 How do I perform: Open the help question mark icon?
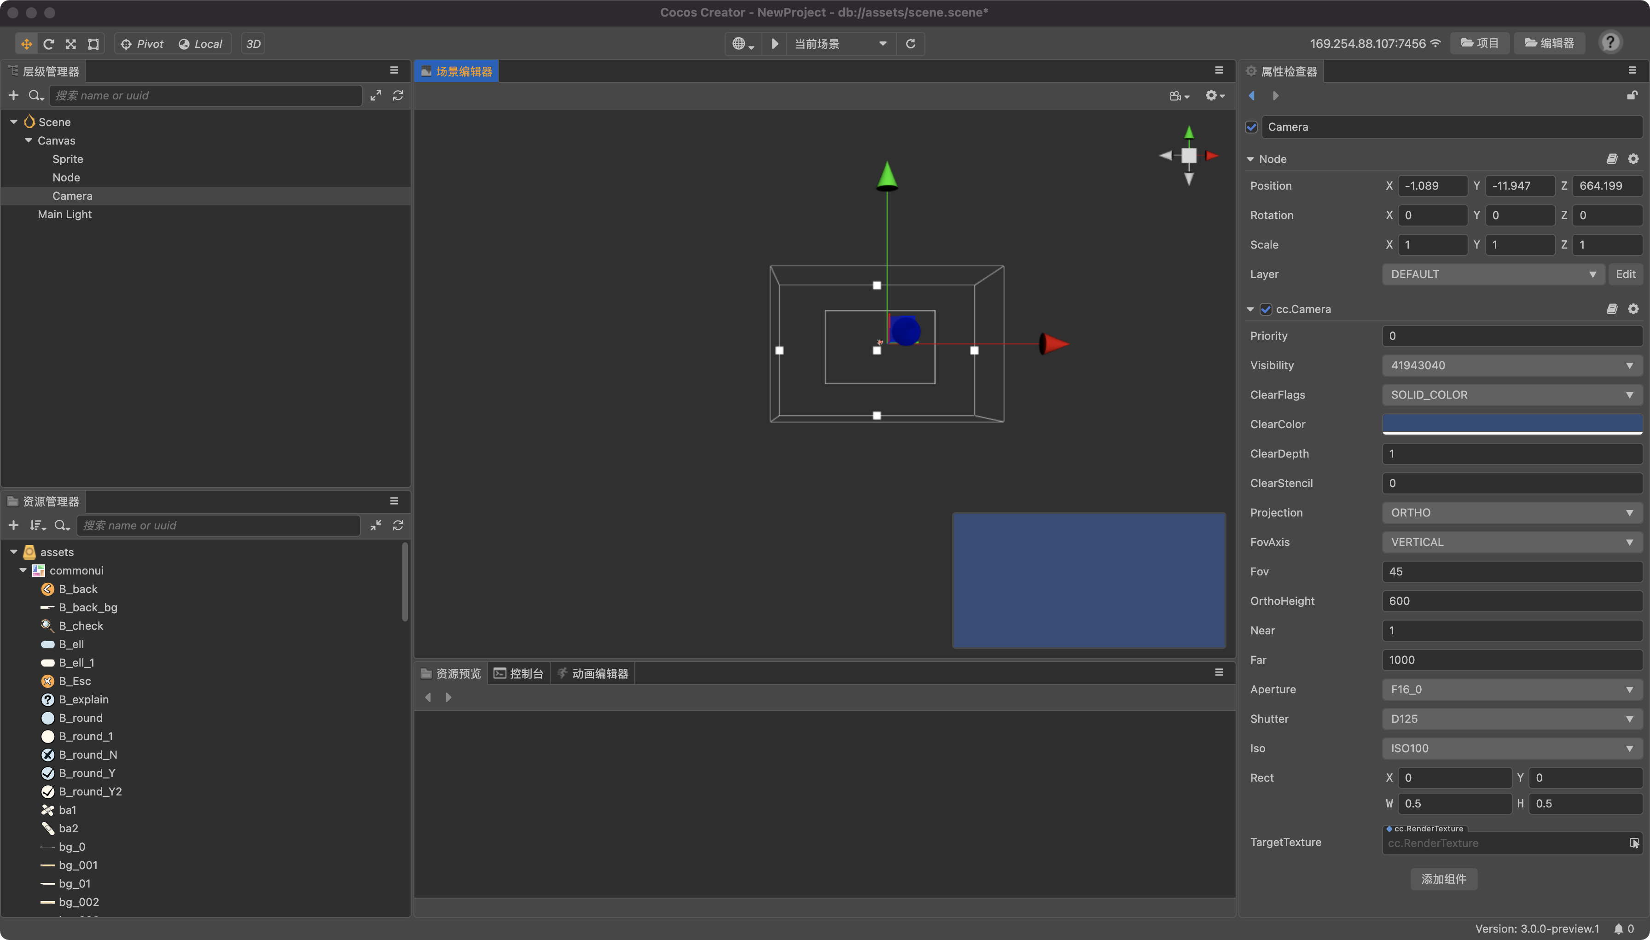click(1610, 43)
